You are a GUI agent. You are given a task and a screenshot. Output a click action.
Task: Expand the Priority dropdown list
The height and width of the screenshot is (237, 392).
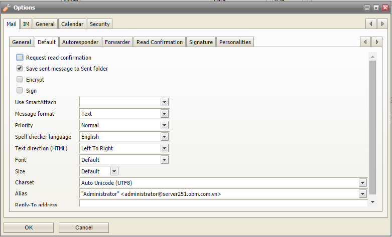(164, 125)
